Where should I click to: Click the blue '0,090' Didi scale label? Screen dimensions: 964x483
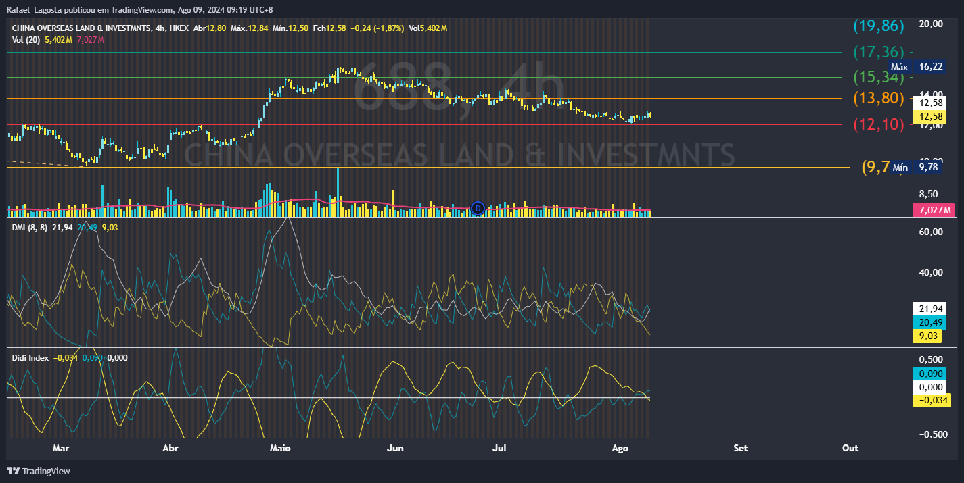pyautogui.click(x=929, y=373)
